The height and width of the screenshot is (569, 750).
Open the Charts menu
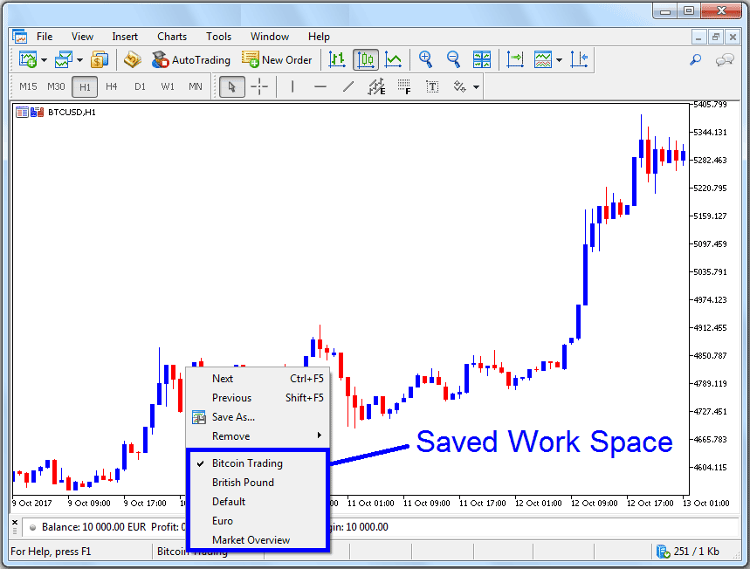pos(171,36)
